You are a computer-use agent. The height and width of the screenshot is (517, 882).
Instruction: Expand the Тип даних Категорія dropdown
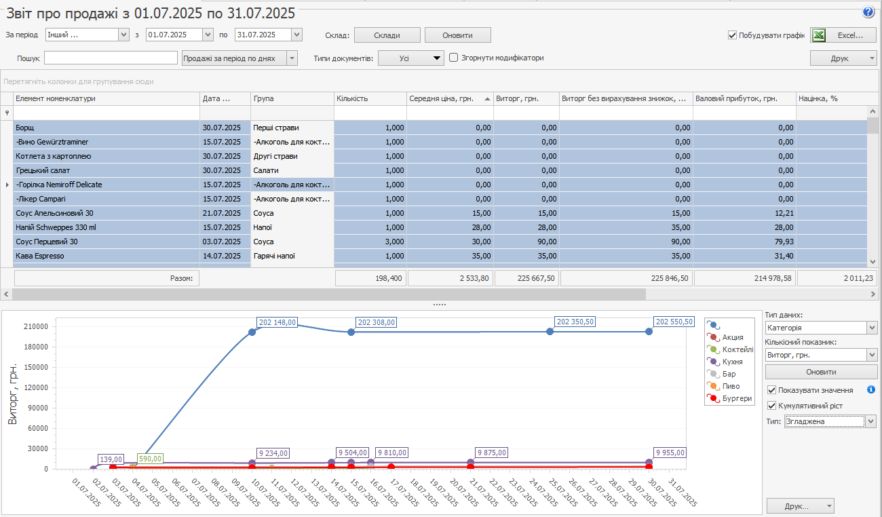(871, 328)
